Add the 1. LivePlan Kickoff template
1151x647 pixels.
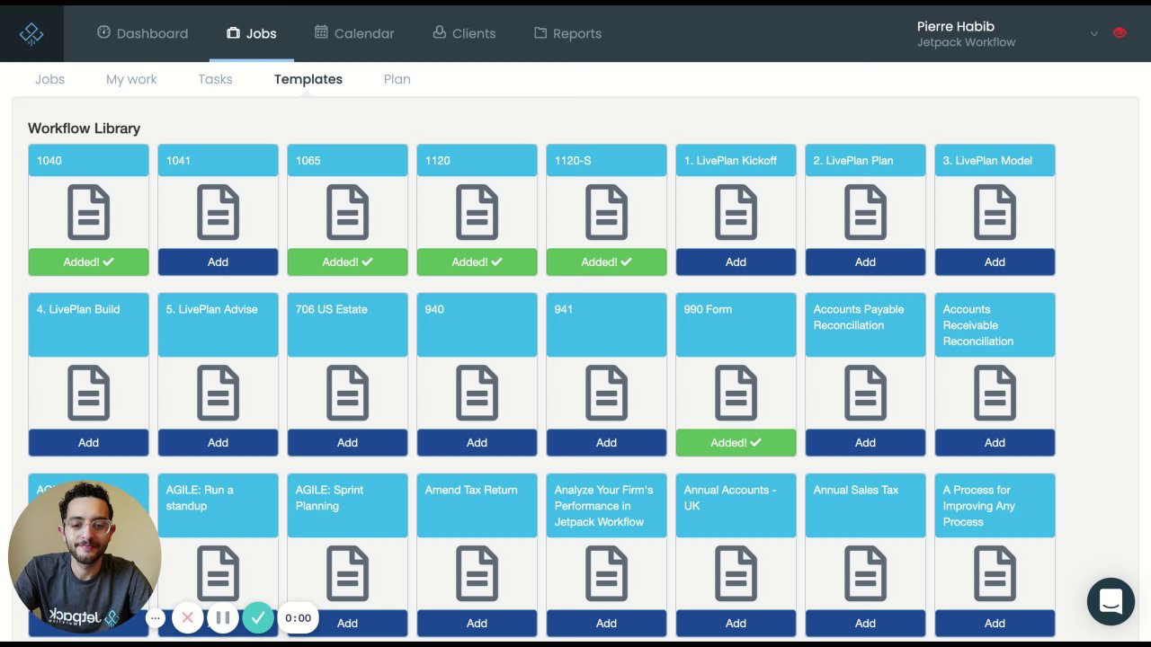736,261
